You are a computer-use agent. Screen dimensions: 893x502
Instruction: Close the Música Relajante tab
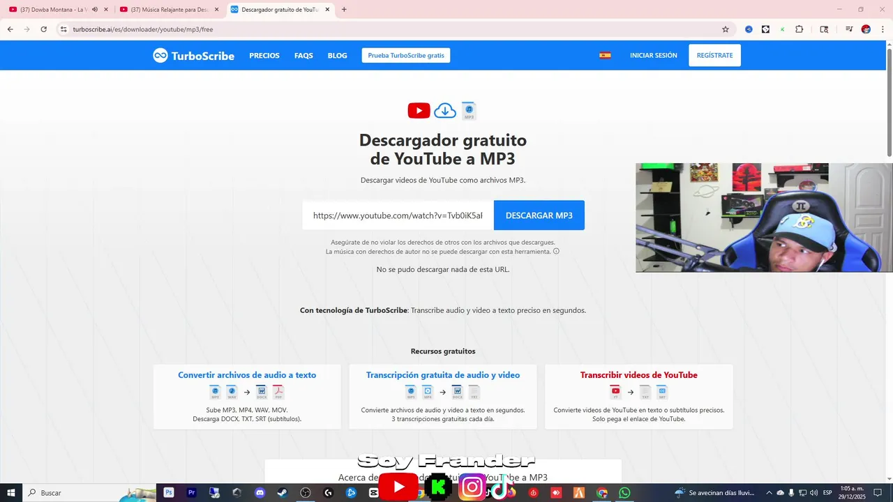coord(216,10)
